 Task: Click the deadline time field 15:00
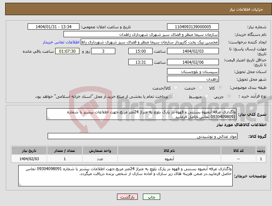[140, 51]
